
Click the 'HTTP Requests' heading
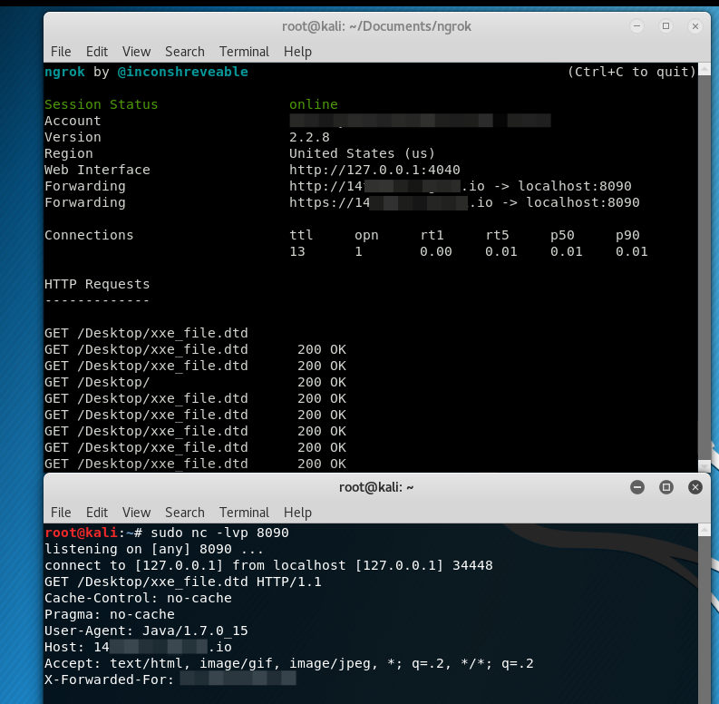tap(97, 284)
